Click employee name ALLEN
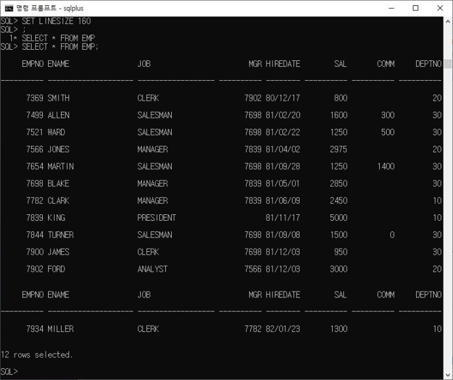 pyautogui.click(x=59, y=115)
